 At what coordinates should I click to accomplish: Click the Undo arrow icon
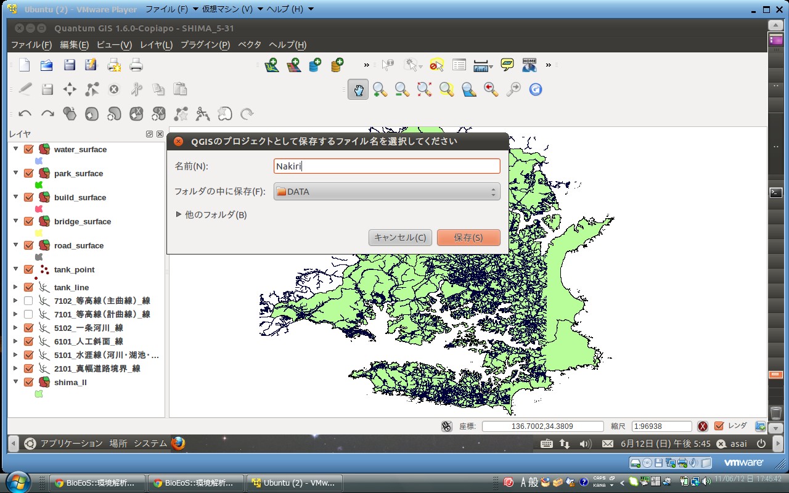click(25, 114)
